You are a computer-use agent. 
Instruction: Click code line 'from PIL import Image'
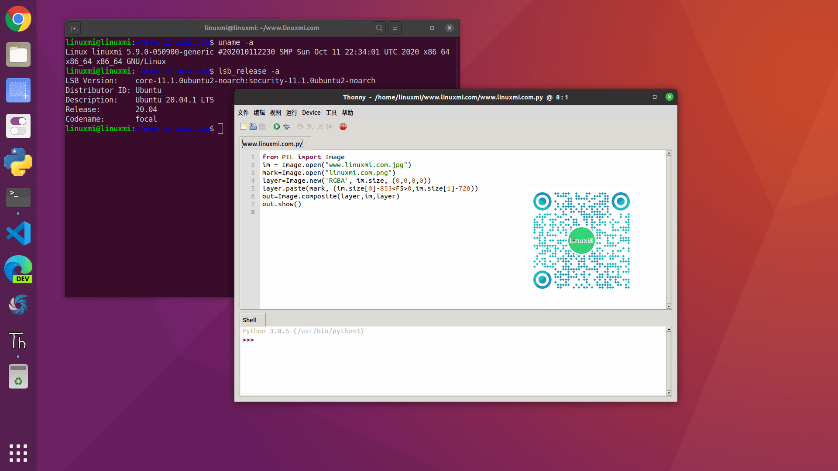coord(303,157)
